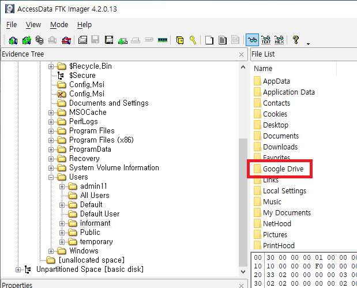Select the Google Drive folder in File List

pos(283,169)
